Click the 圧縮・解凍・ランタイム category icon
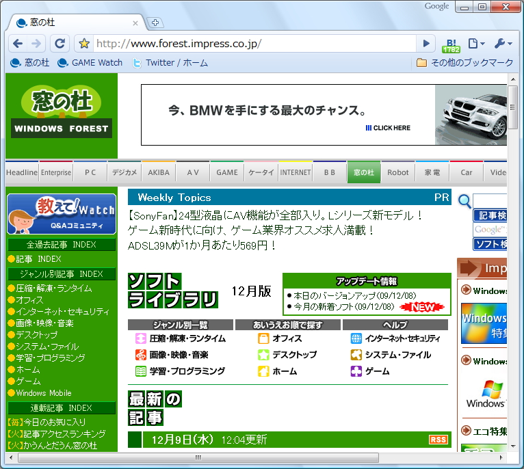This screenshot has width=524, height=469. click(141, 338)
